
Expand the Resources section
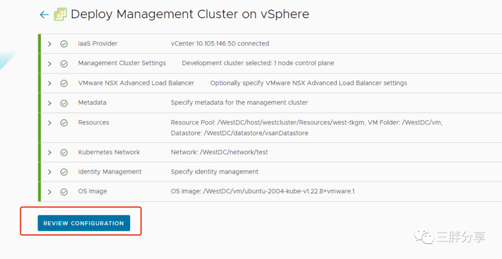coord(50,123)
